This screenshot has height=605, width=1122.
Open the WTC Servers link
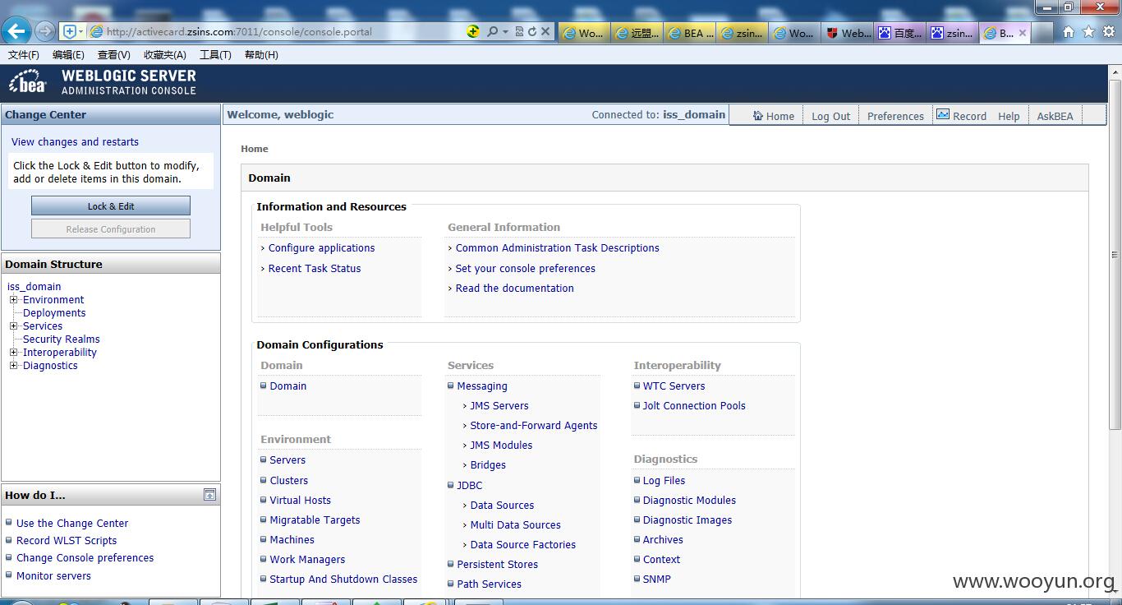tap(674, 386)
